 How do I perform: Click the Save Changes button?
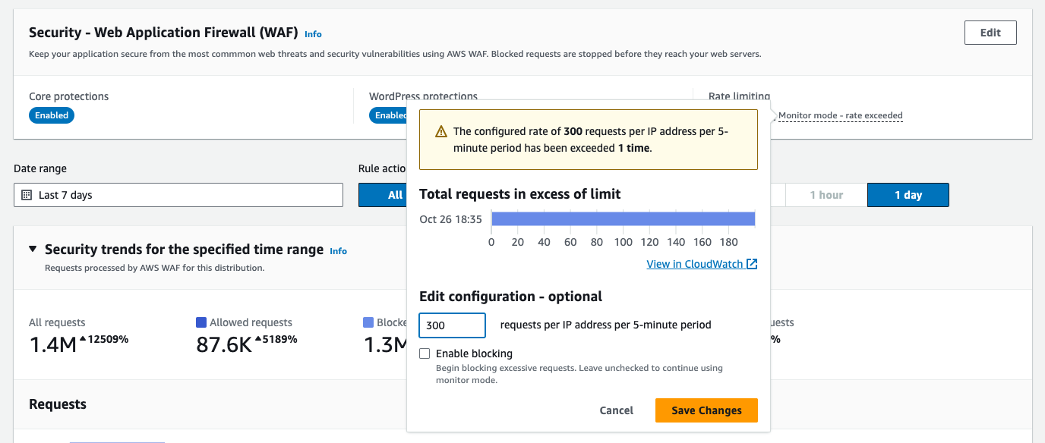[x=706, y=410]
